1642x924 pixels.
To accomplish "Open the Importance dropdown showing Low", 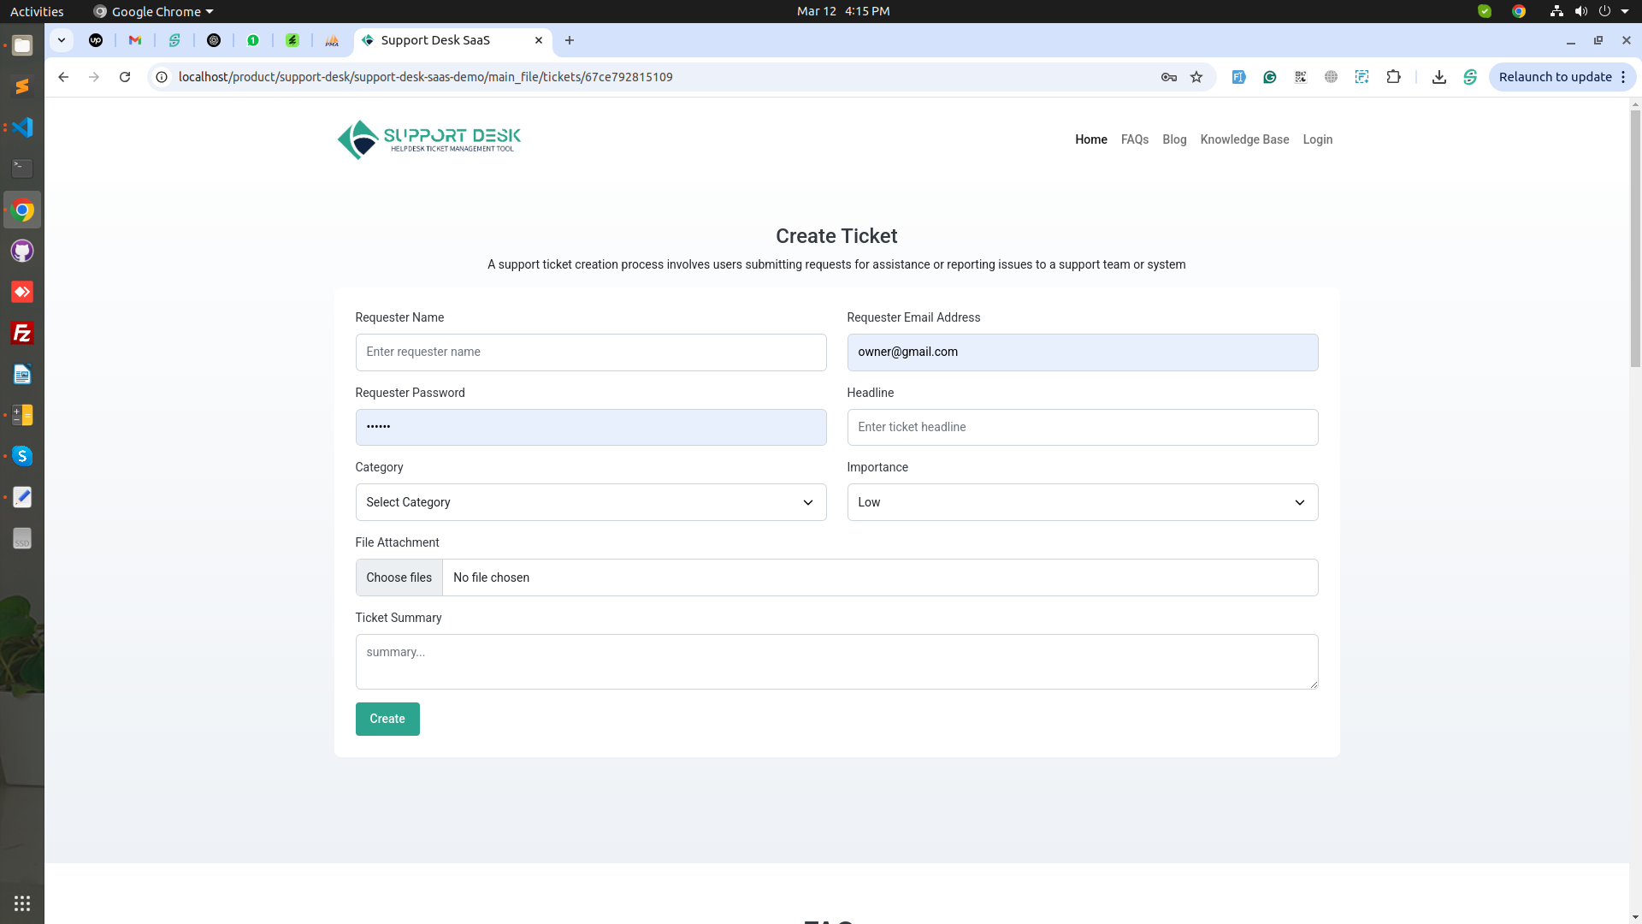I will click(1082, 502).
